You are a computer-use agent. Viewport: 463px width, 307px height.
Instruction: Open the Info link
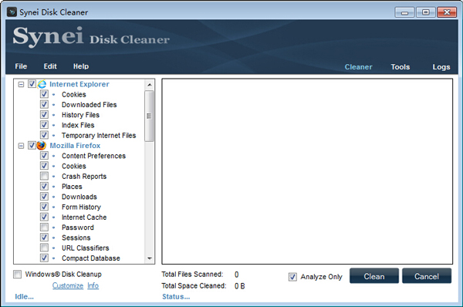tap(93, 285)
